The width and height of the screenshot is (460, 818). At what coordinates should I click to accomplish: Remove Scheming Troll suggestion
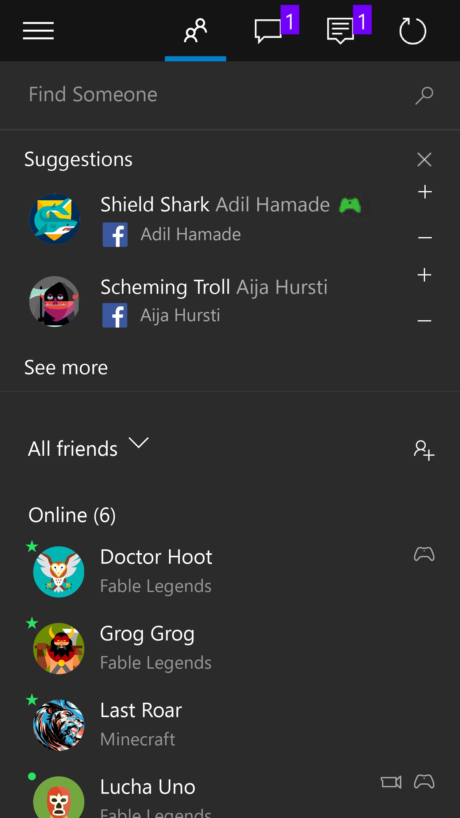424,321
